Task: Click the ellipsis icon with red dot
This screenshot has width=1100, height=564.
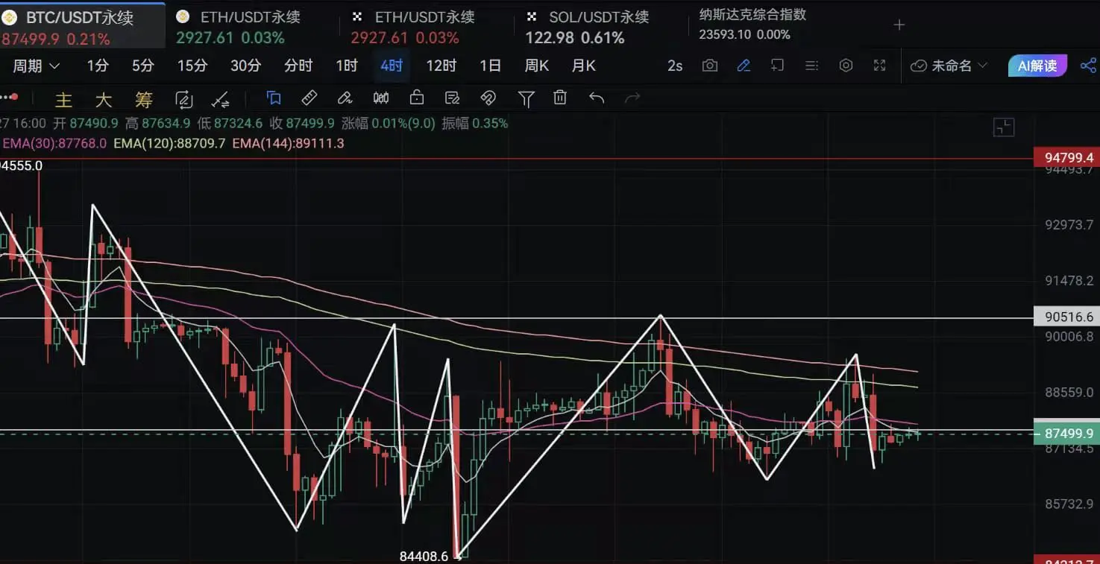Action: pyautogui.click(x=10, y=98)
